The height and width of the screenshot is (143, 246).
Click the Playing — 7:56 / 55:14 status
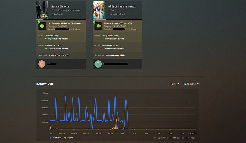click(x=58, y=26)
